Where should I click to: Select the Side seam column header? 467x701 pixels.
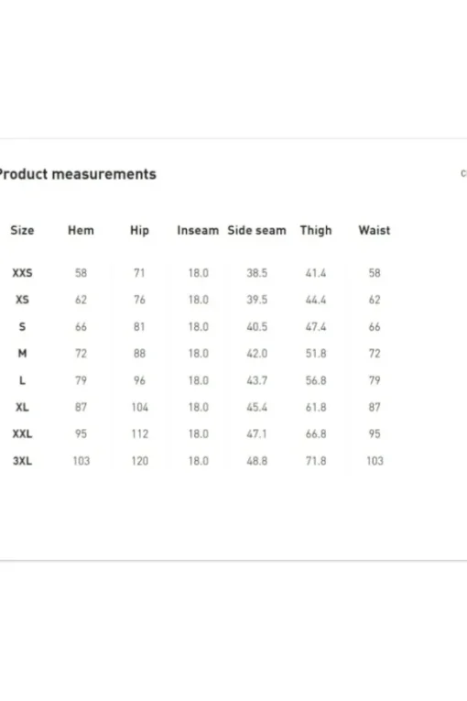pos(257,230)
